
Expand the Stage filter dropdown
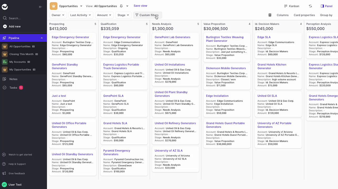pos(123,15)
